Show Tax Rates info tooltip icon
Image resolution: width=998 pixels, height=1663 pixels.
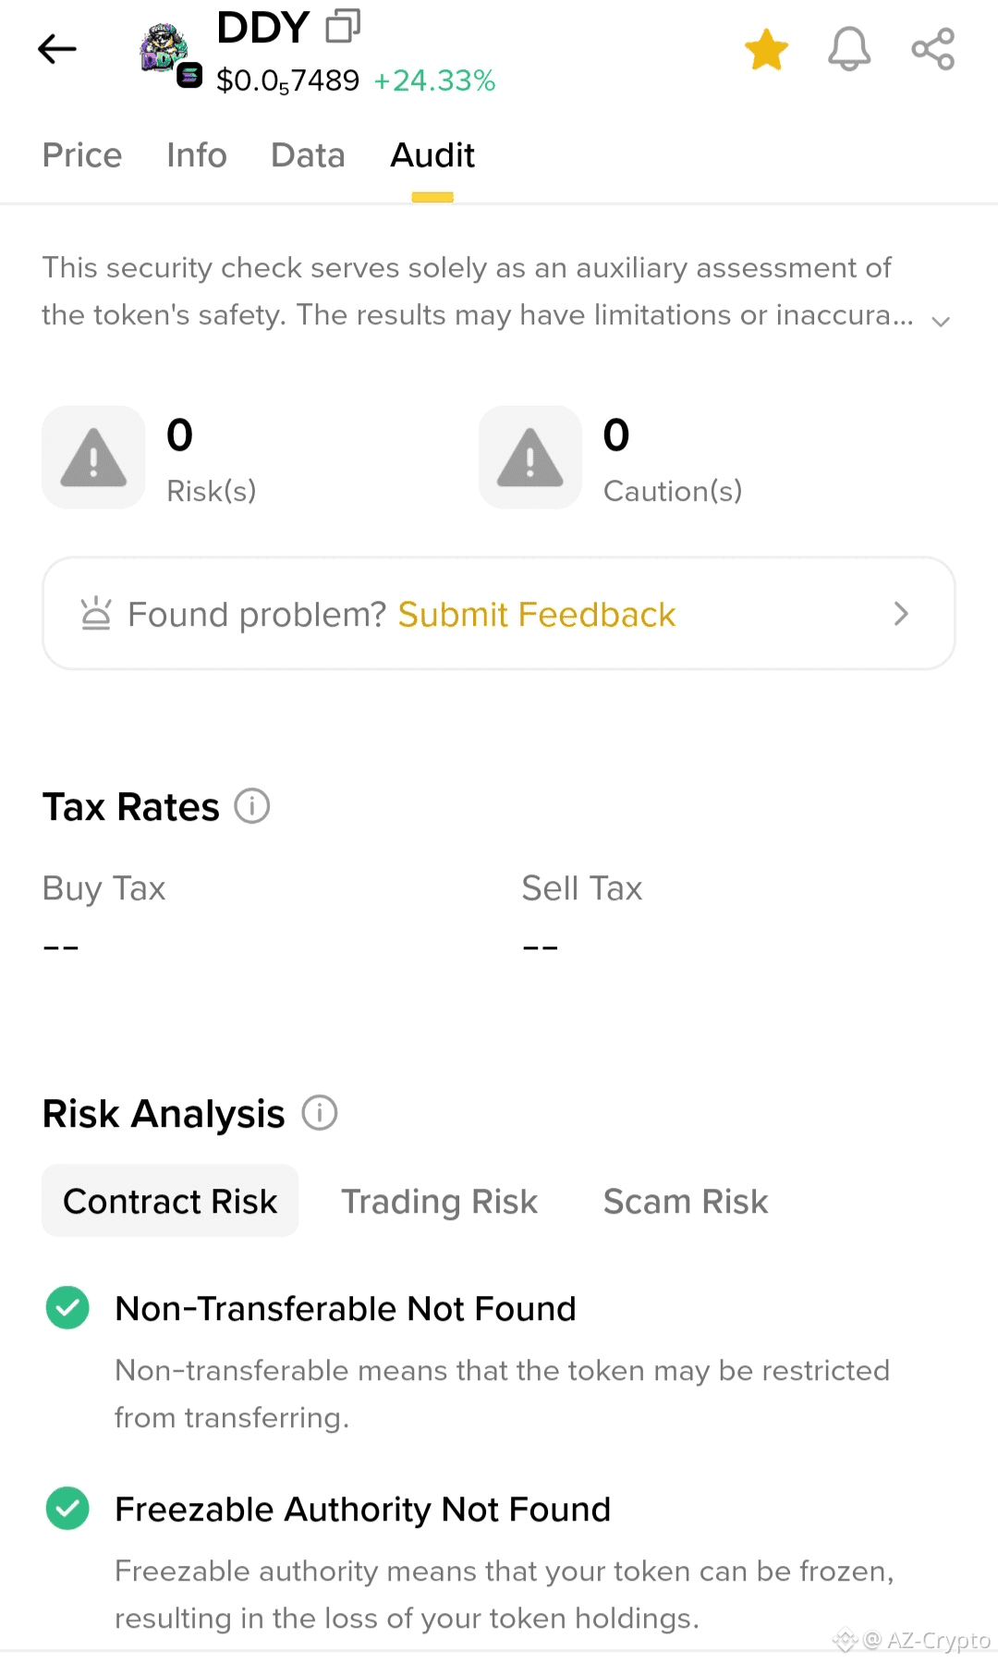point(252,806)
